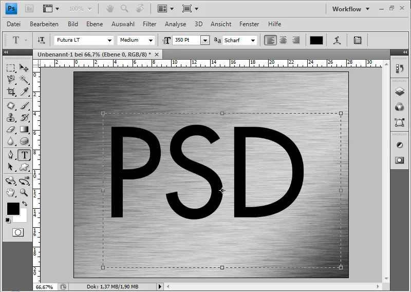The image size is (411, 292).
Task: Open the Fenster menu
Action: 249,24
